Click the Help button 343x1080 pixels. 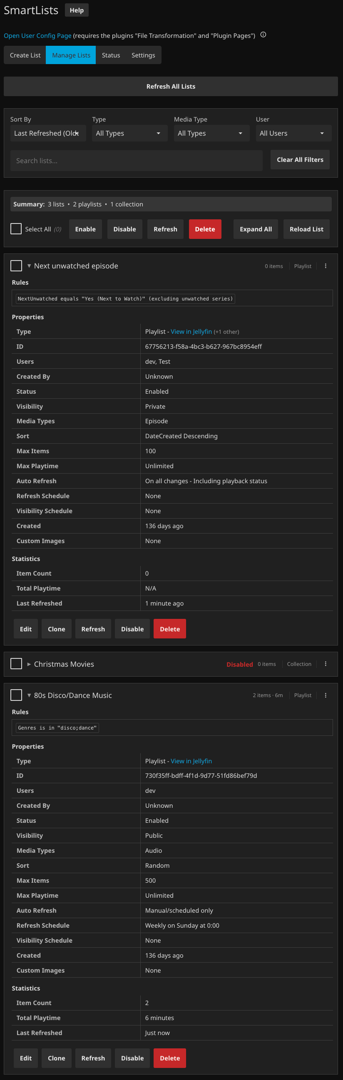pos(77,10)
